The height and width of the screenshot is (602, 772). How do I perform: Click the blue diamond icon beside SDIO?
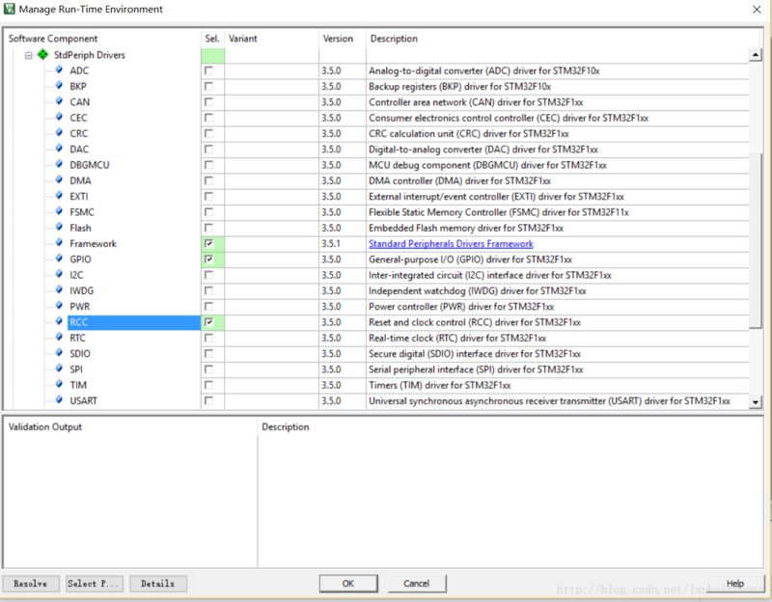click(59, 353)
